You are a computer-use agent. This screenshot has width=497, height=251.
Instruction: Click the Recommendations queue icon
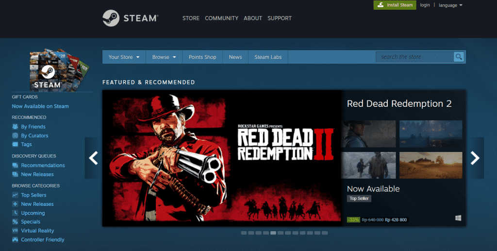pyautogui.click(x=15, y=165)
